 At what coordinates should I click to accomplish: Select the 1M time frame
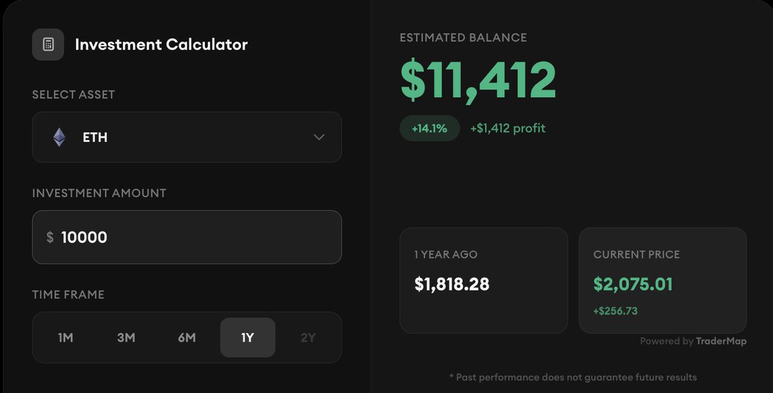pyautogui.click(x=66, y=338)
